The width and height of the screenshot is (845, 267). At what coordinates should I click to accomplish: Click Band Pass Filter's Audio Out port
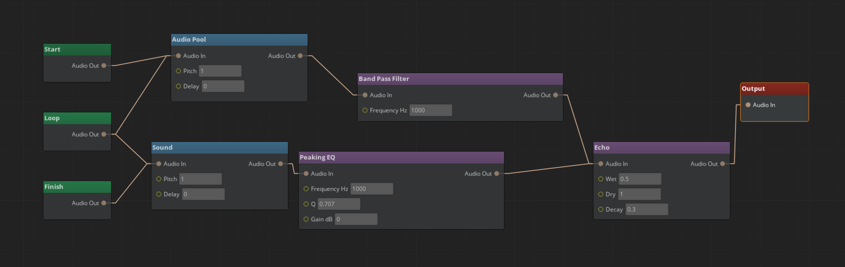click(x=555, y=95)
